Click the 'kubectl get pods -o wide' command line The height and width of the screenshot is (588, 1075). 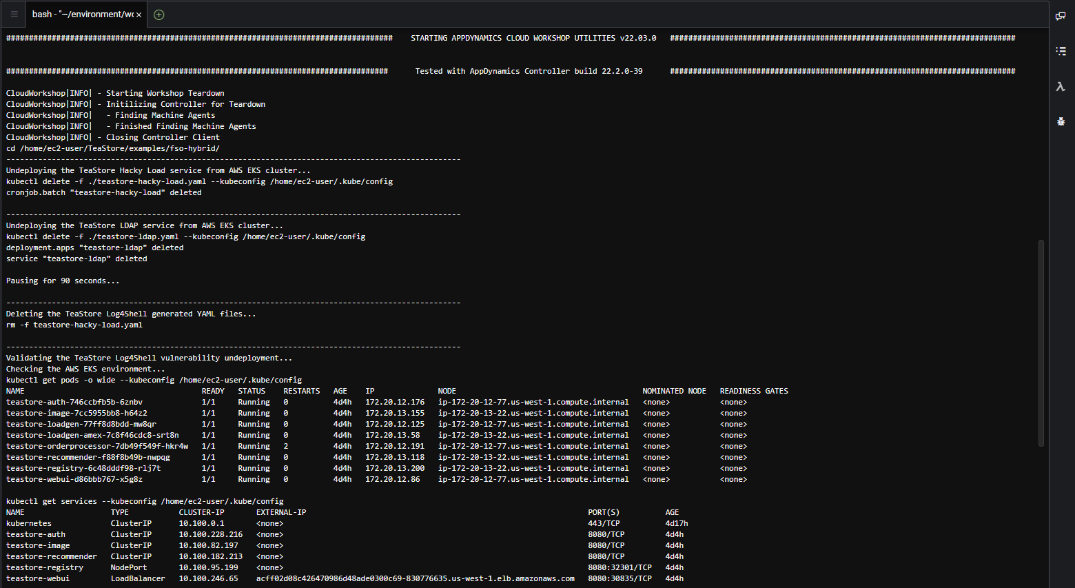(154, 380)
